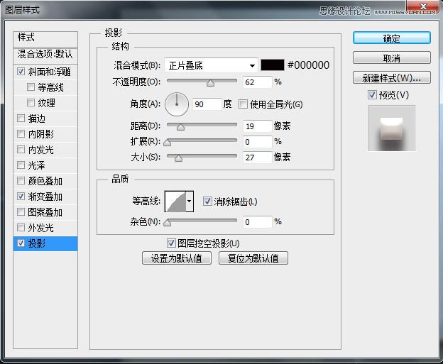Viewport: 443px width, 364px height.
Task: Enable 纹理 checkbox
Action: [x=31, y=102]
